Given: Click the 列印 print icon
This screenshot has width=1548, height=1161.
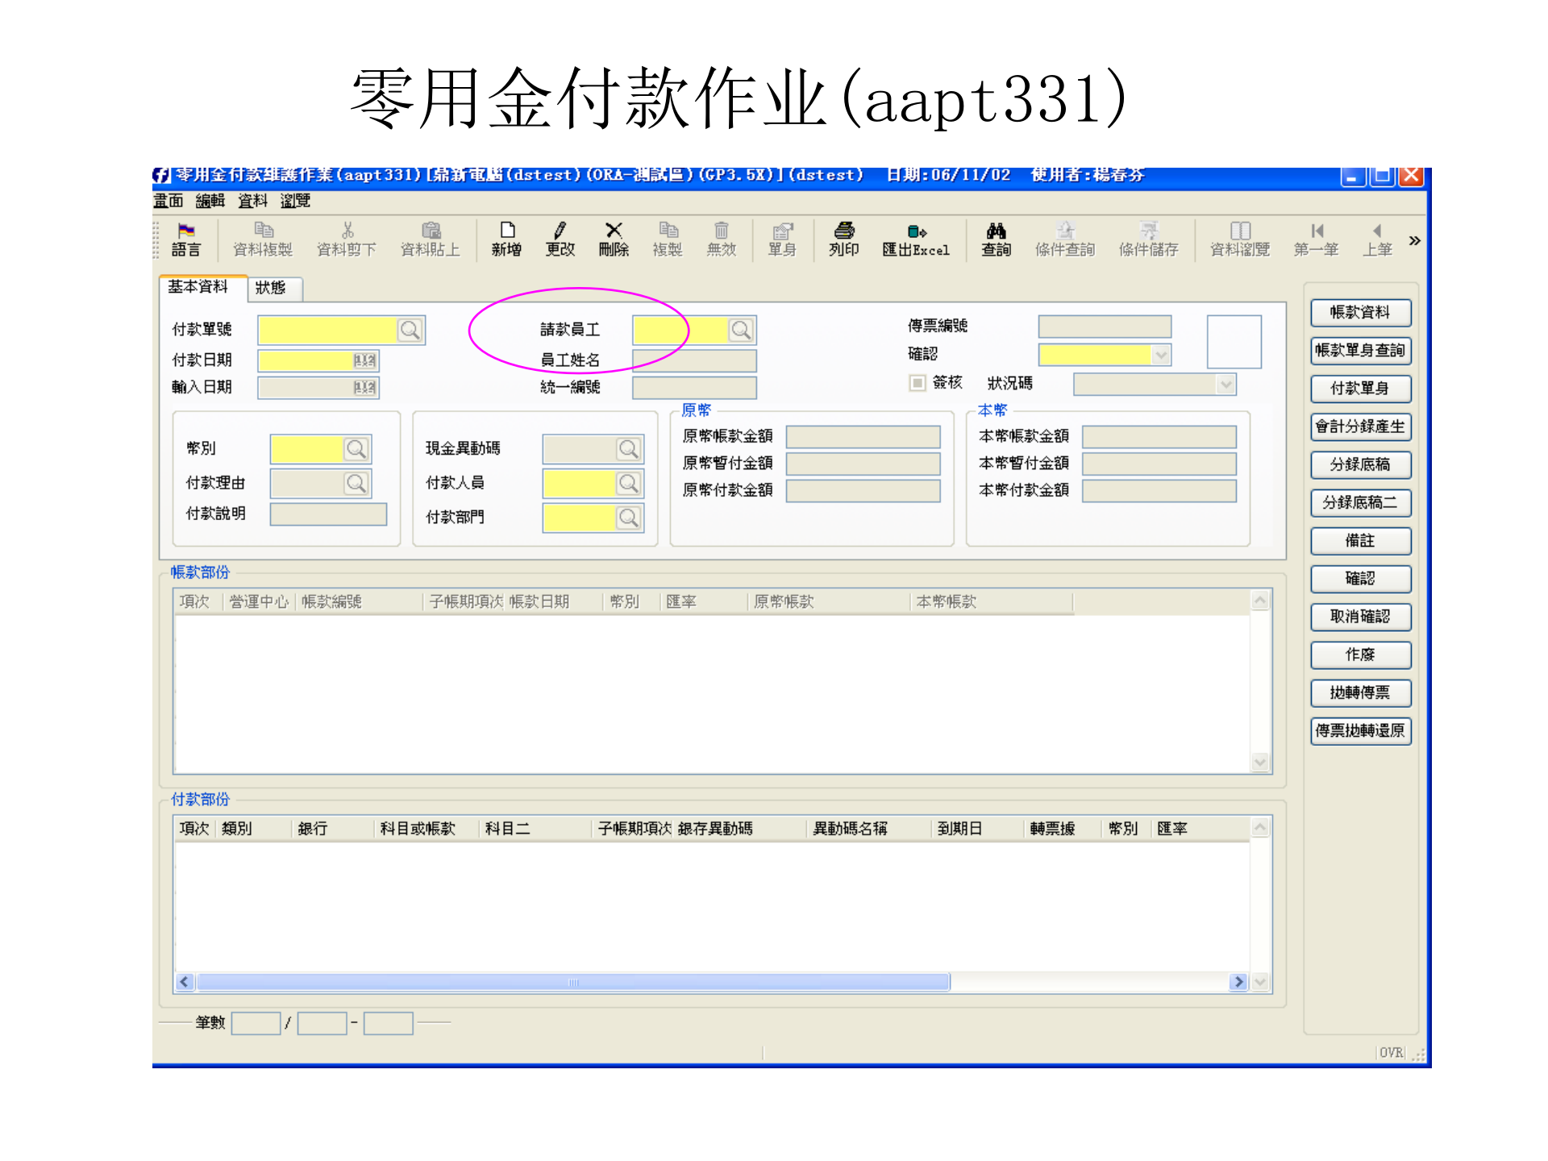Looking at the screenshot, I should click(843, 239).
